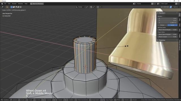181x101 pixels.
Task: Edit the Scene name field
Action: point(144,4)
